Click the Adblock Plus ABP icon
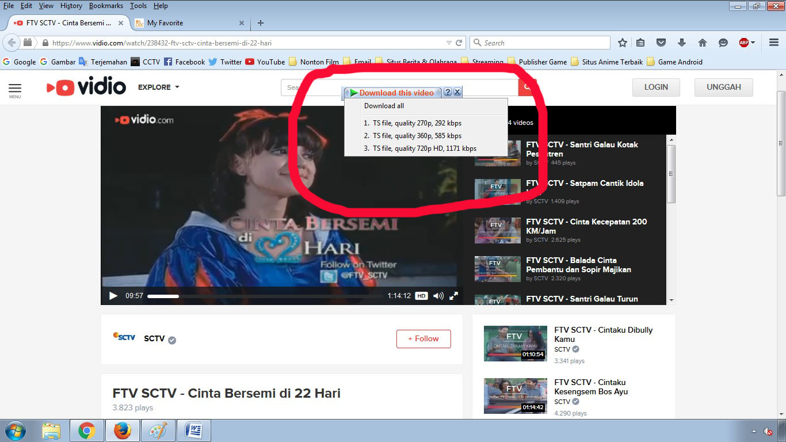Viewport: 786px width, 442px height. pyautogui.click(x=743, y=43)
